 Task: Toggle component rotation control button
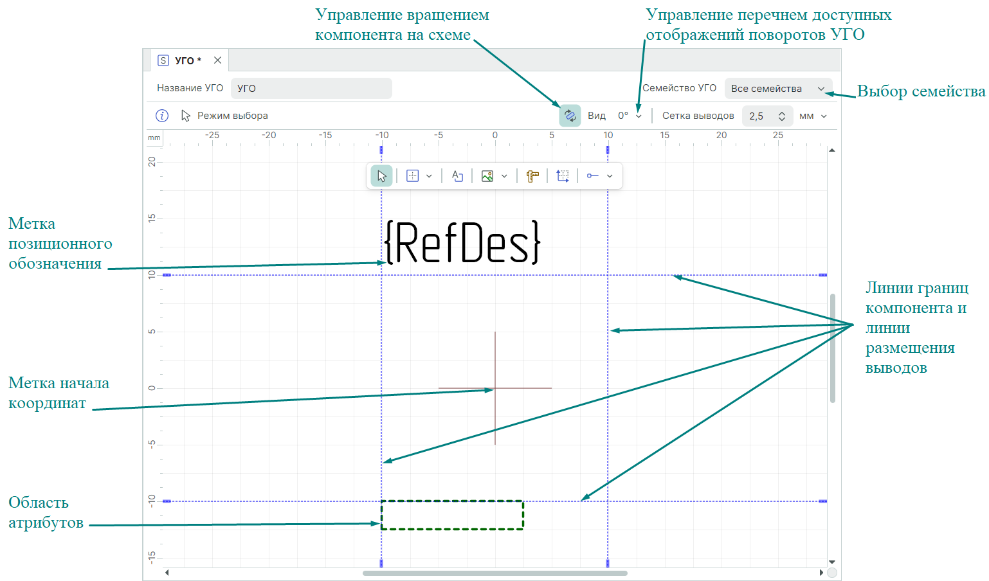[x=570, y=116]
